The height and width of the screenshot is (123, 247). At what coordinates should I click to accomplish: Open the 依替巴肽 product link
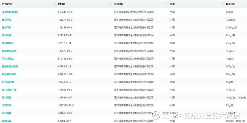[7, 98]
